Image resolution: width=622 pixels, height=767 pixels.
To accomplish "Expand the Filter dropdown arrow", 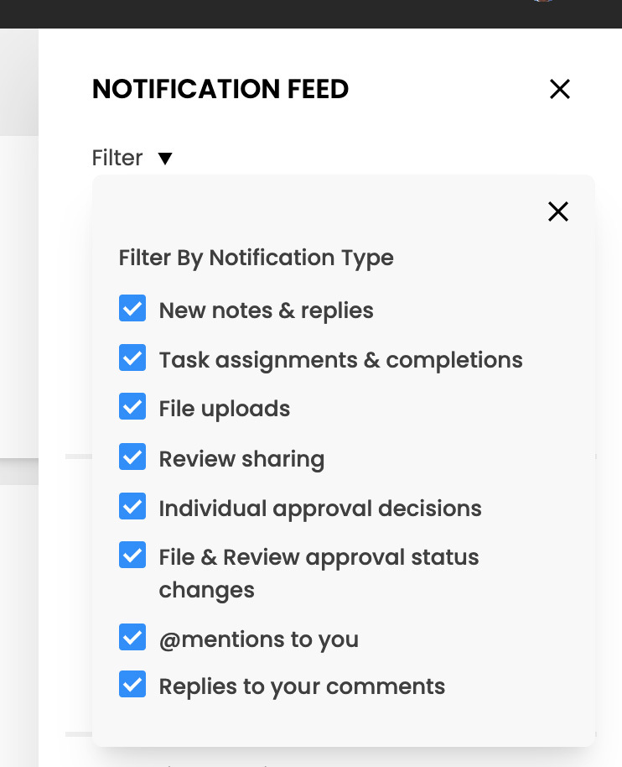I will 165,159.
